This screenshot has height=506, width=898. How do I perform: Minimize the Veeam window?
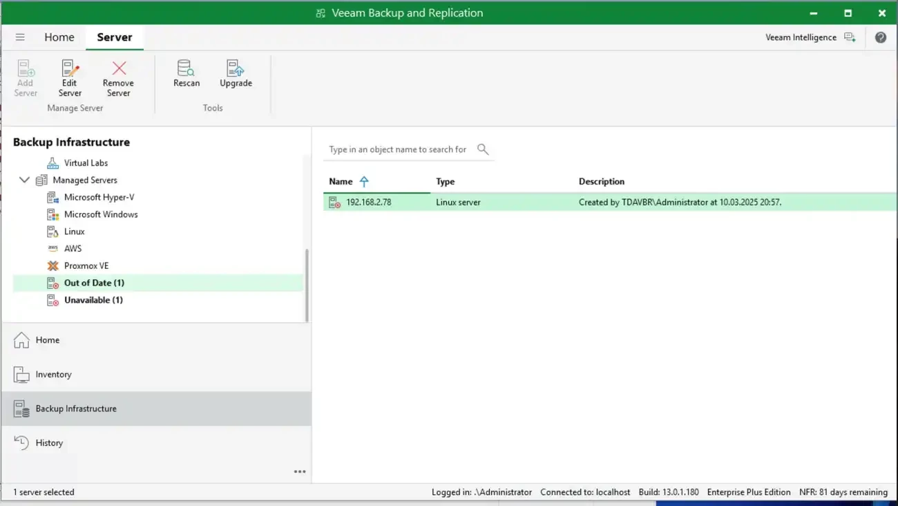[814, 13]
